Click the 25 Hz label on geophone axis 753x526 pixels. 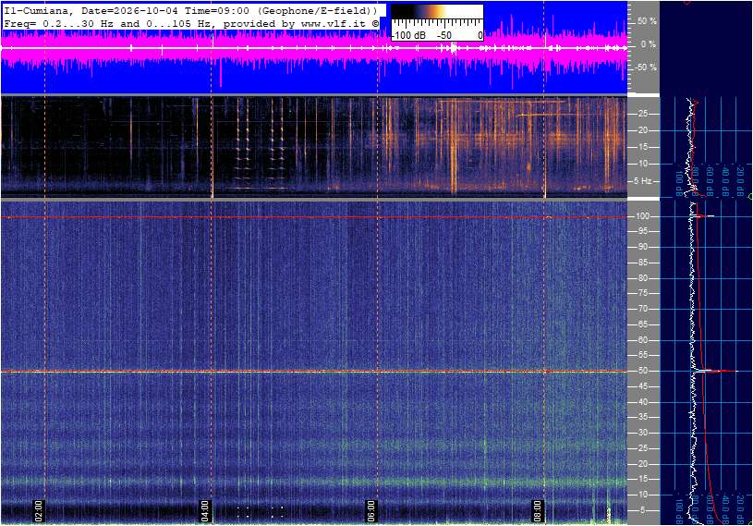pos(642,114)
